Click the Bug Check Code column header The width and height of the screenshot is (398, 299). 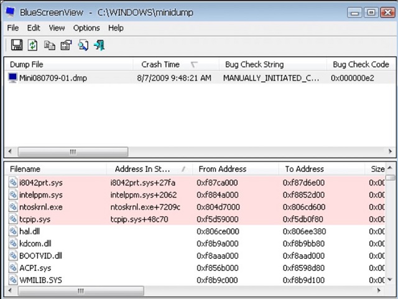tap(361, 64)
